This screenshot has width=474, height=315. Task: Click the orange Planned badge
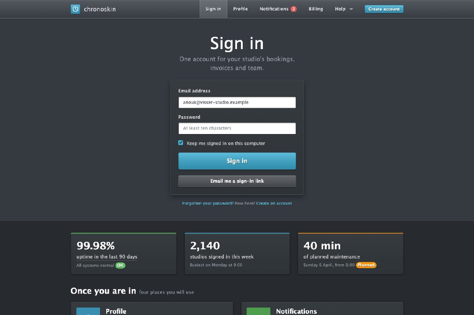(366, 265)
